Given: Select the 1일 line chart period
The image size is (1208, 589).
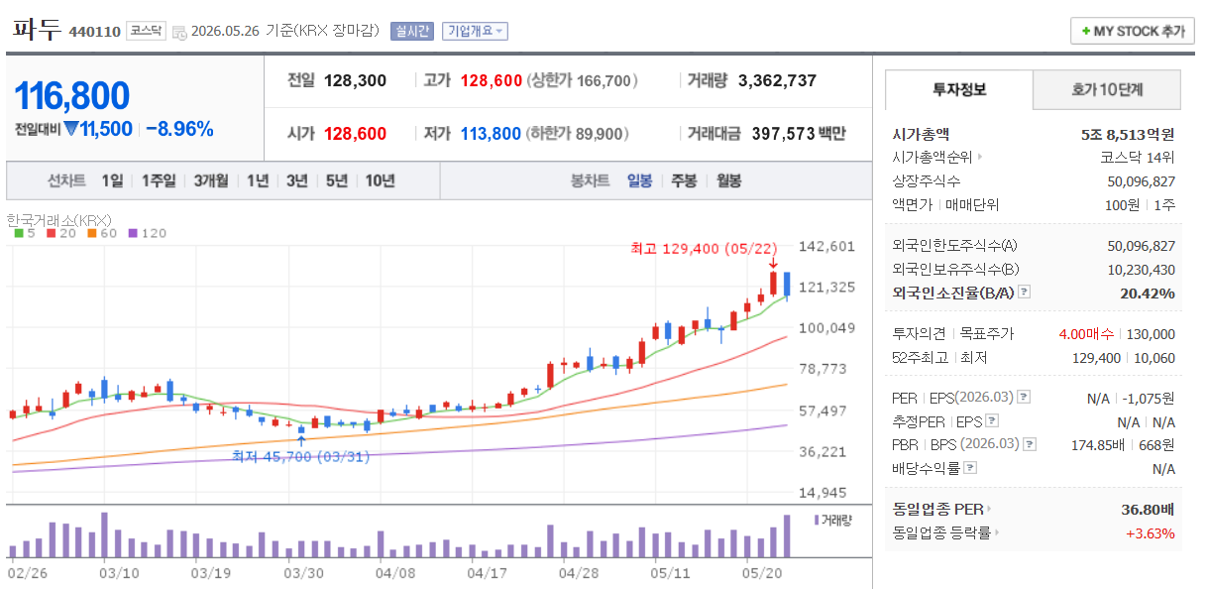Looking at the screenshot, I should [112, 180].
